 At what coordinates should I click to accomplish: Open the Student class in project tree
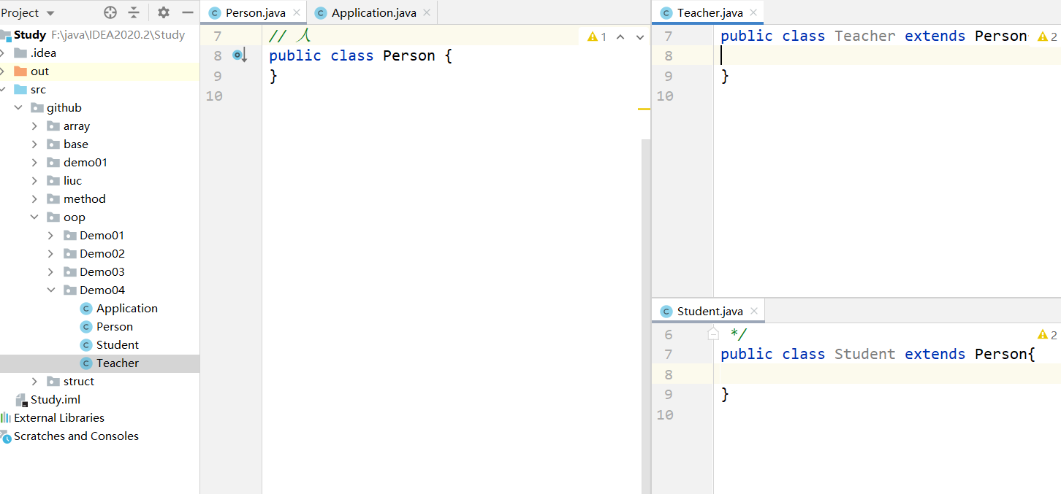[117, 345]
